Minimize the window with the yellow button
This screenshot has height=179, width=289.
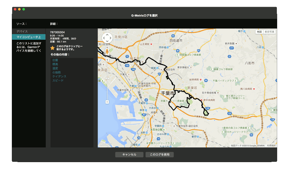tap(19, 9)
